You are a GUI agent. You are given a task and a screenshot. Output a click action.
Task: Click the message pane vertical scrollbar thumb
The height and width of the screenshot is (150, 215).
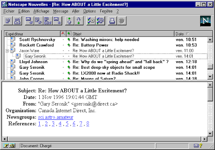pos(210,95)
